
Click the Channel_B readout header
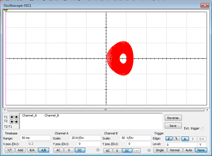[x=52, y=115]
